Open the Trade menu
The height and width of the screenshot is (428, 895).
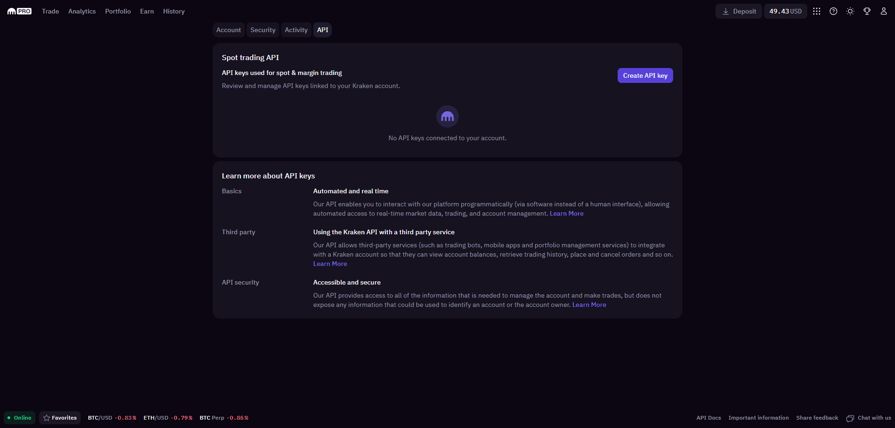(x=50, y=11)
